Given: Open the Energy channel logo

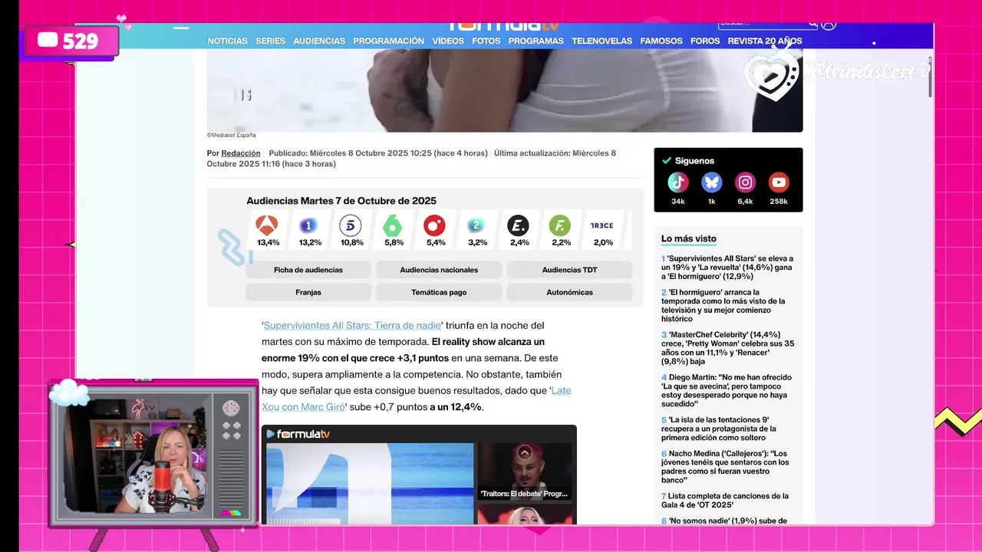Looking at the screenshot, I should point(518,225).
